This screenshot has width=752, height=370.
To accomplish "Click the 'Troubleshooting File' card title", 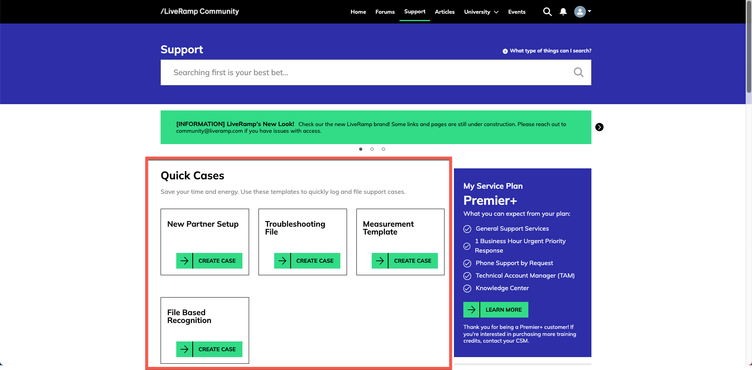I will point(295,228).
